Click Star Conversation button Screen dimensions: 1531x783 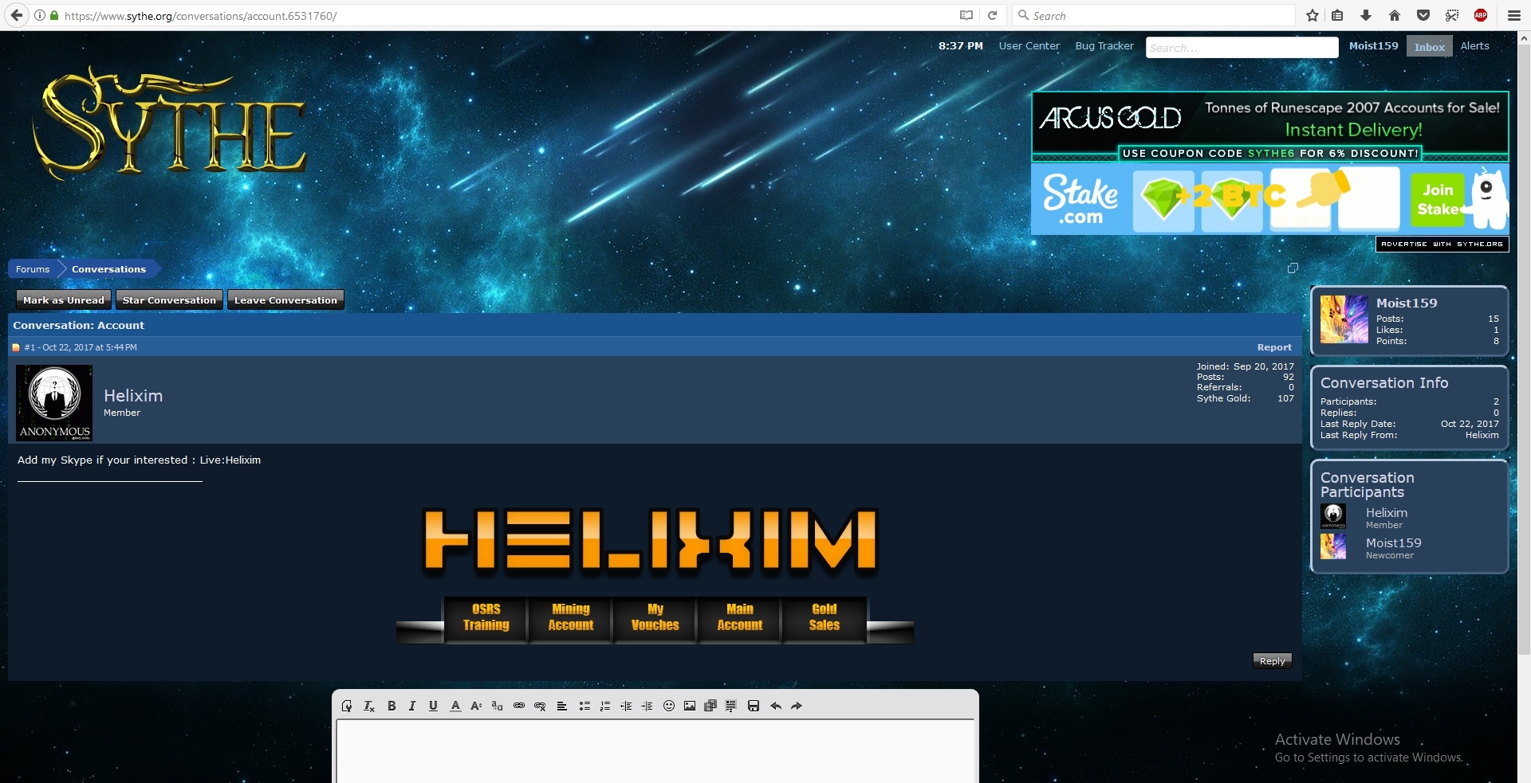click(169, 299)
